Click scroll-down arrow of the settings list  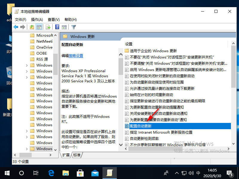[x=233, y=144]
